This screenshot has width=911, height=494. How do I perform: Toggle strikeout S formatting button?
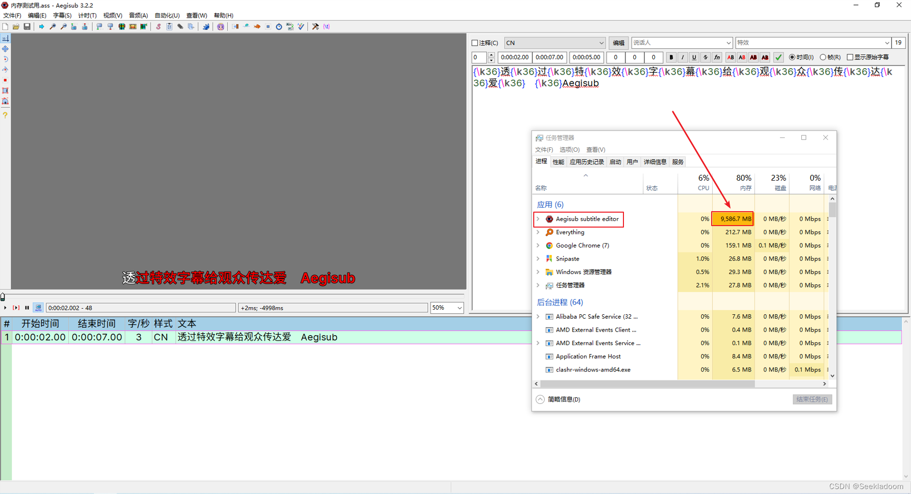(705, 57)
